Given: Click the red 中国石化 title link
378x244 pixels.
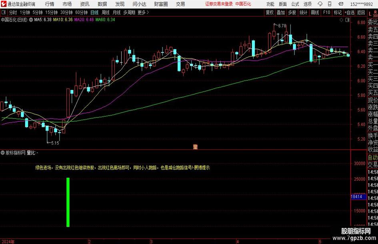Looking at the screenshot, I should [243, 4].
